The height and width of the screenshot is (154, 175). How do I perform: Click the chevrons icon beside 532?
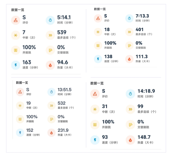(51, 105)
